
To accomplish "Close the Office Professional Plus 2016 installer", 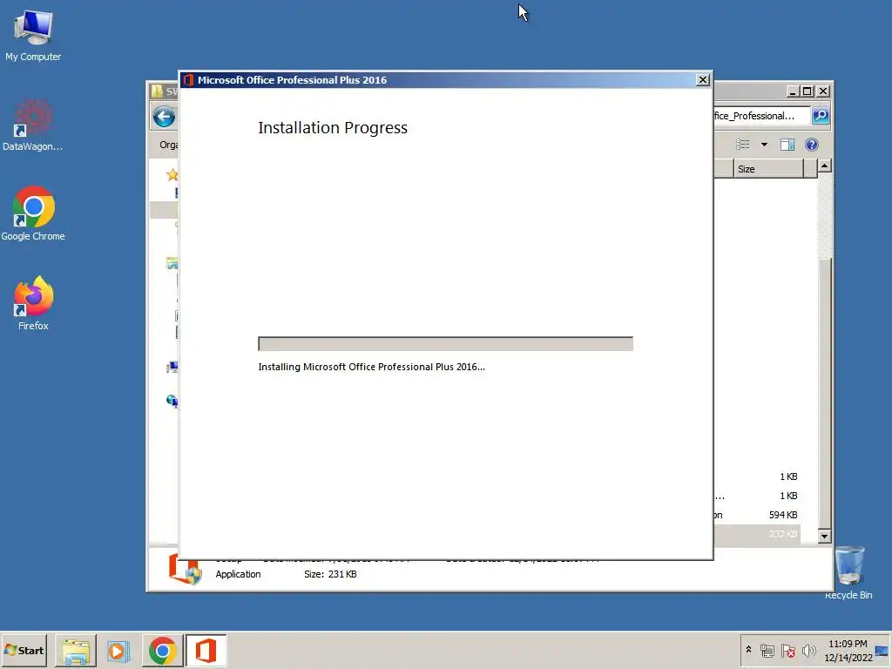I will click(703, 79).
